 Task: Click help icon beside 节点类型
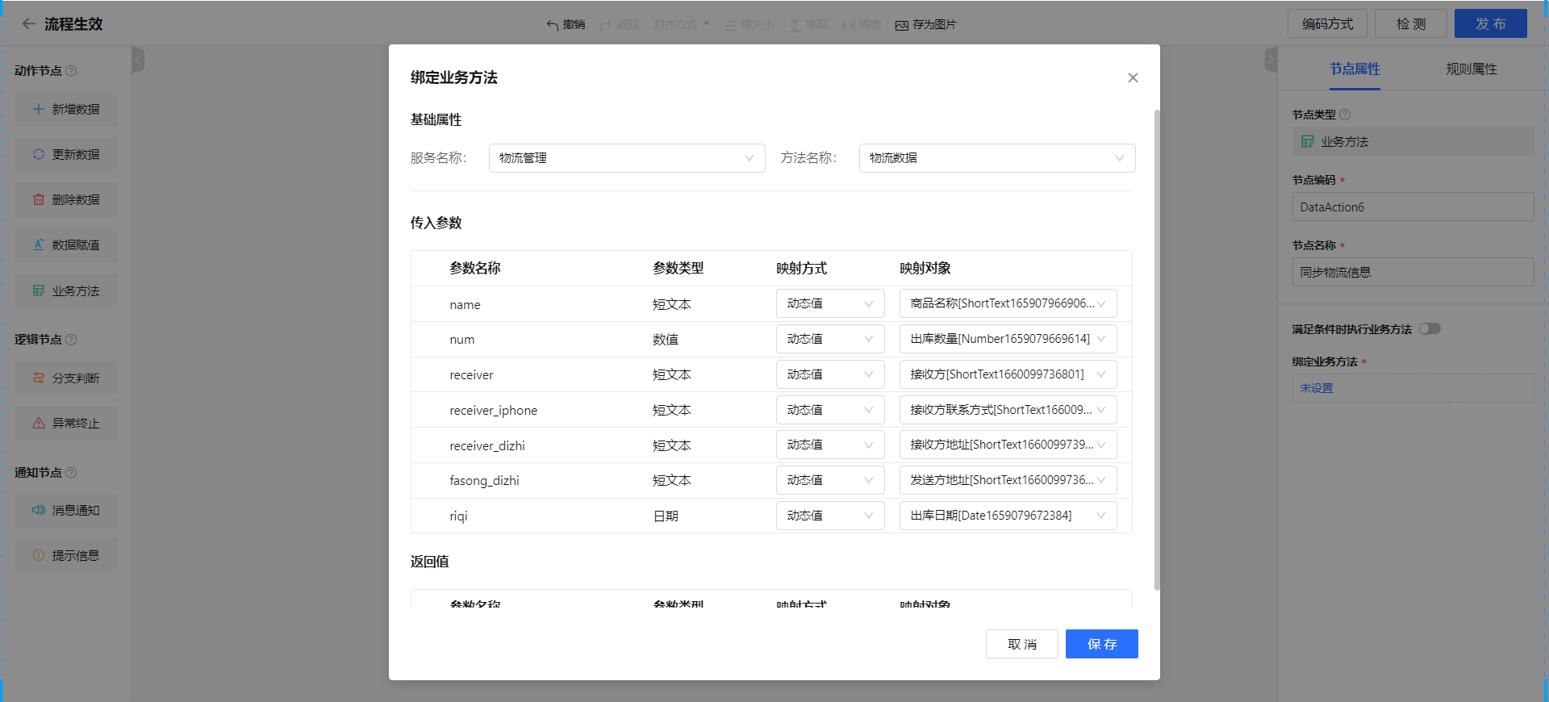click(1345, 115)
